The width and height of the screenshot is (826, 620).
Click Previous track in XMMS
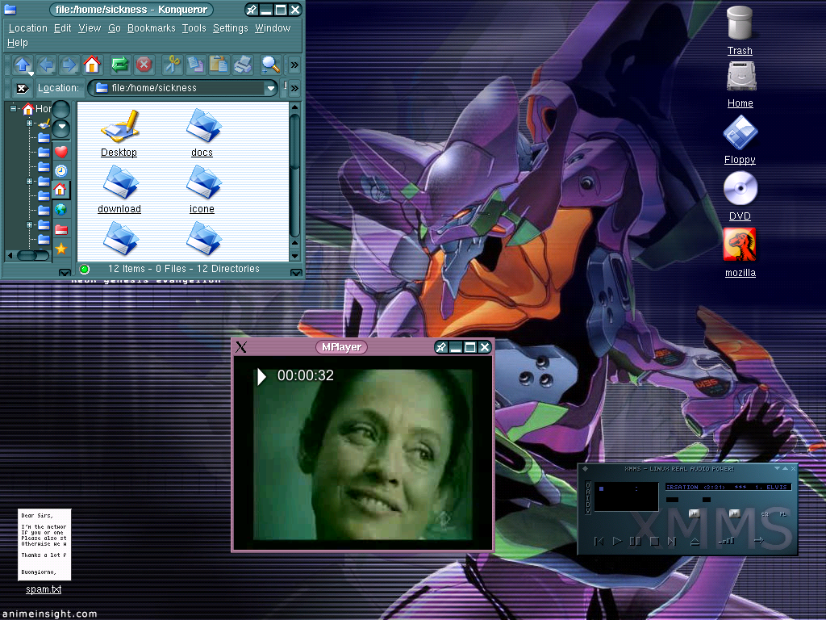pos(599,542)
